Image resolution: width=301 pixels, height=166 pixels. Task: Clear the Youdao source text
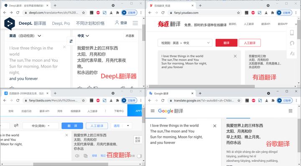235,56
